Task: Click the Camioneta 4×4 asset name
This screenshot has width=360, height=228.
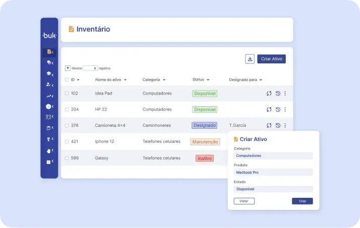Action: (x=110, y=125)
